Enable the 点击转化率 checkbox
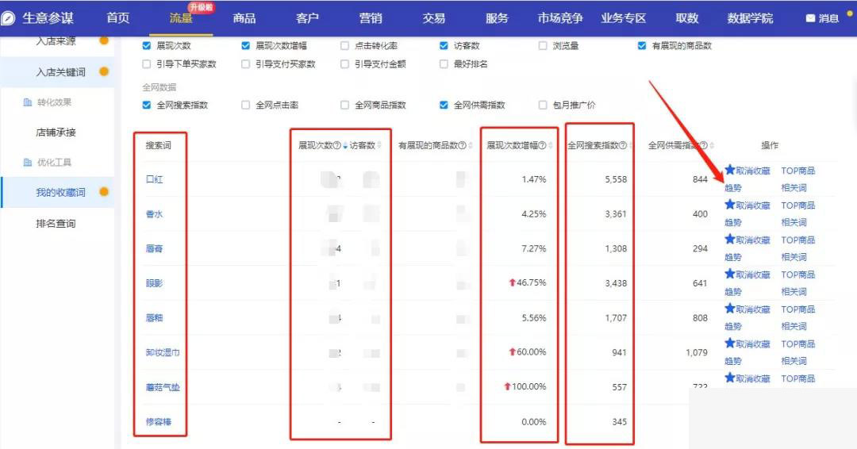Viewport: 857px width, 449px height. click(344, 46)
